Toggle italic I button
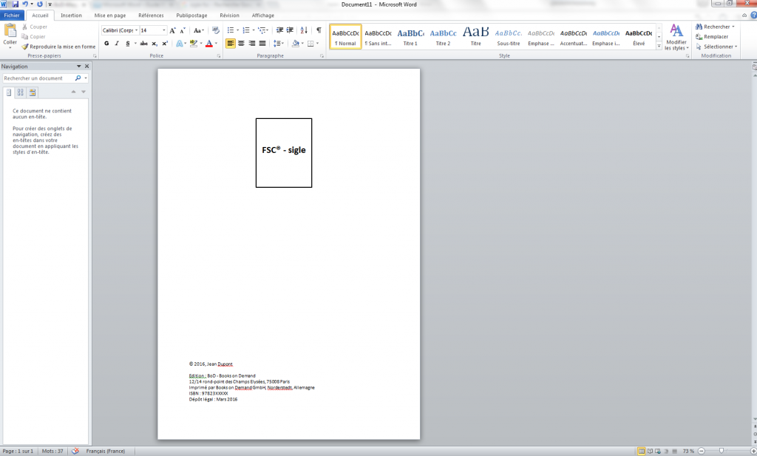 117,44
